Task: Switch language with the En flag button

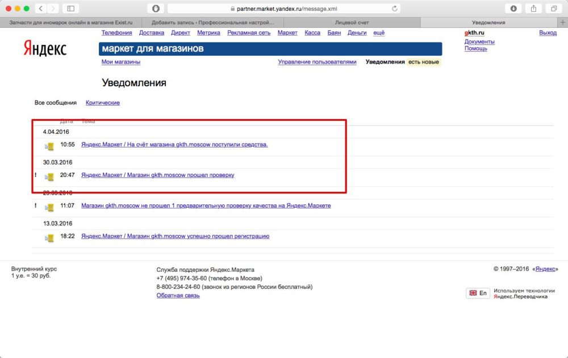Action: (x=478, y=293)
